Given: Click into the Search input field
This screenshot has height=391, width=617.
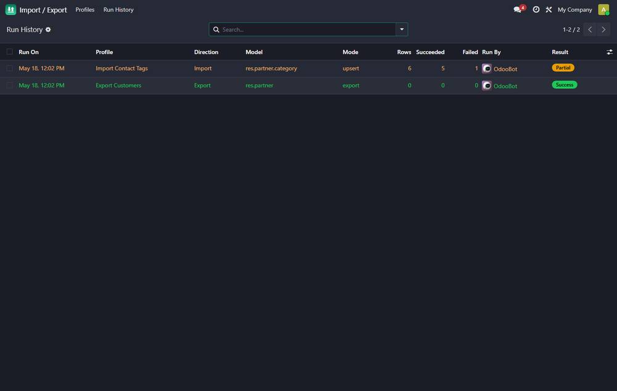Looking at the screenshot, I should click(308, 30).
